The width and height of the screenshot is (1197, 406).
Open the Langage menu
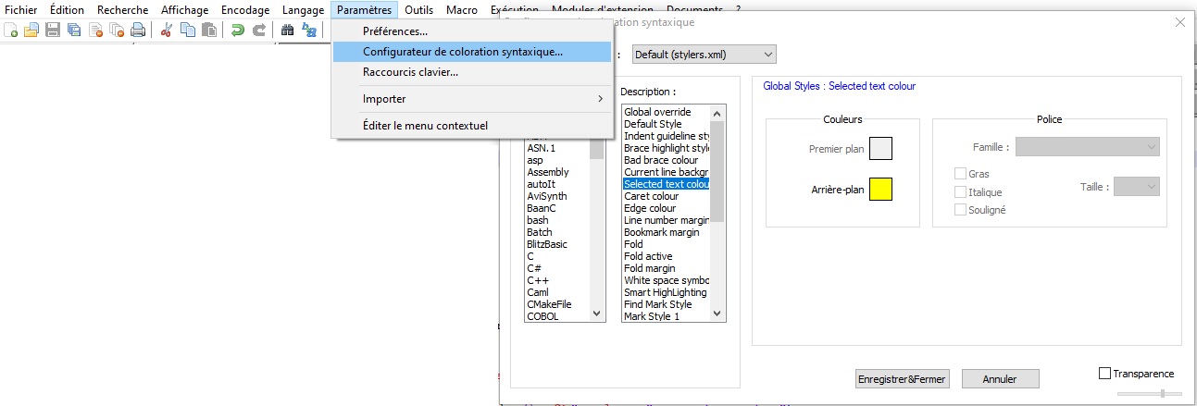coord(303,9)
